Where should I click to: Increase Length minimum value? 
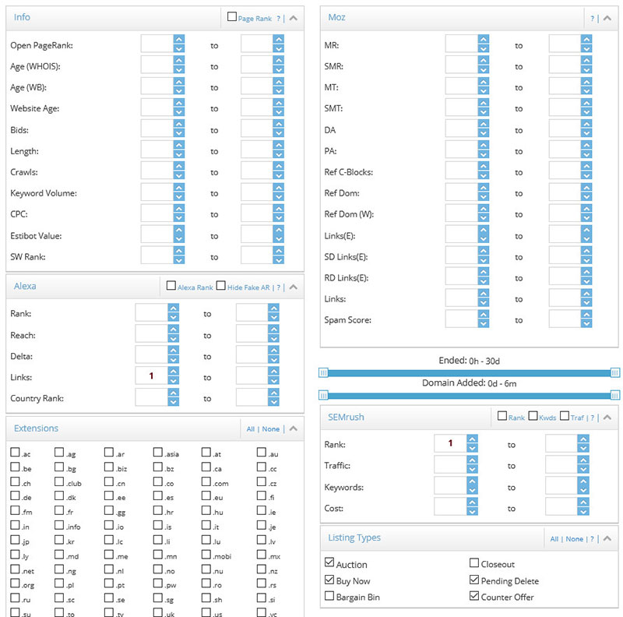pos(179,145)
